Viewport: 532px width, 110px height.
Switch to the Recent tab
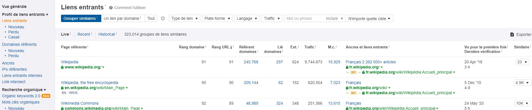[x=84, y=34]
